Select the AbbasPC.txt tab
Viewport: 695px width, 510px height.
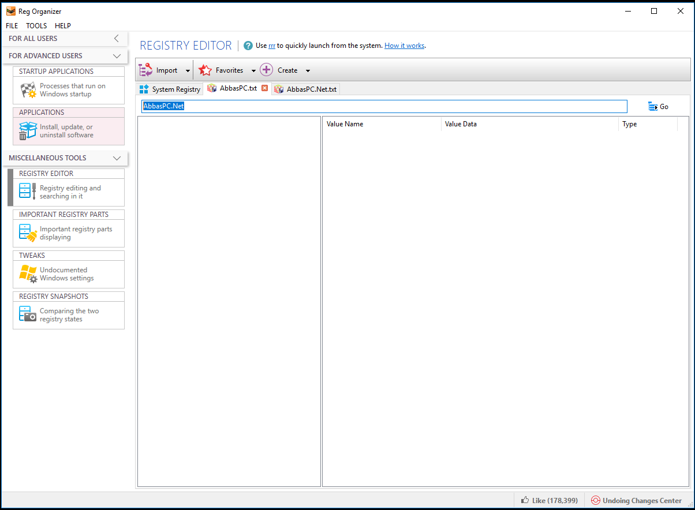(x=238, y=88)
